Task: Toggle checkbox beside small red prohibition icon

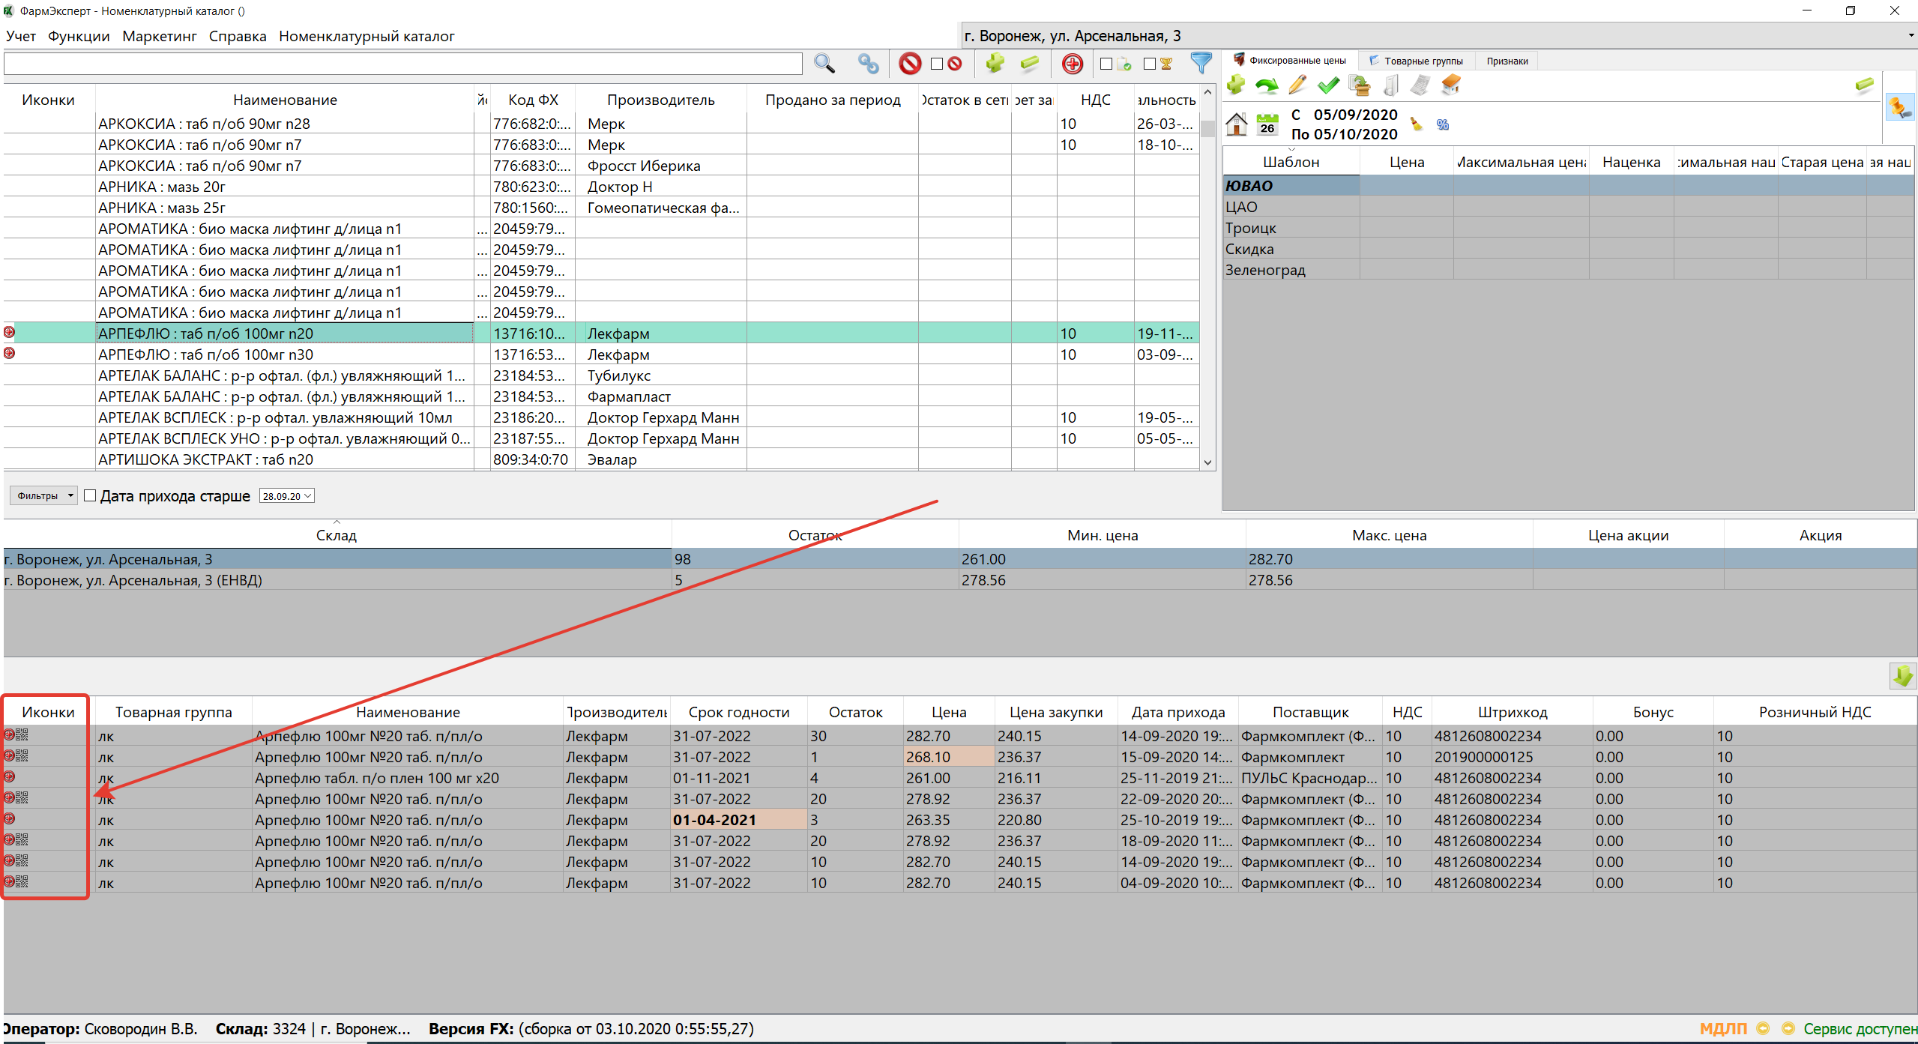Action: (x=936, y=64)
